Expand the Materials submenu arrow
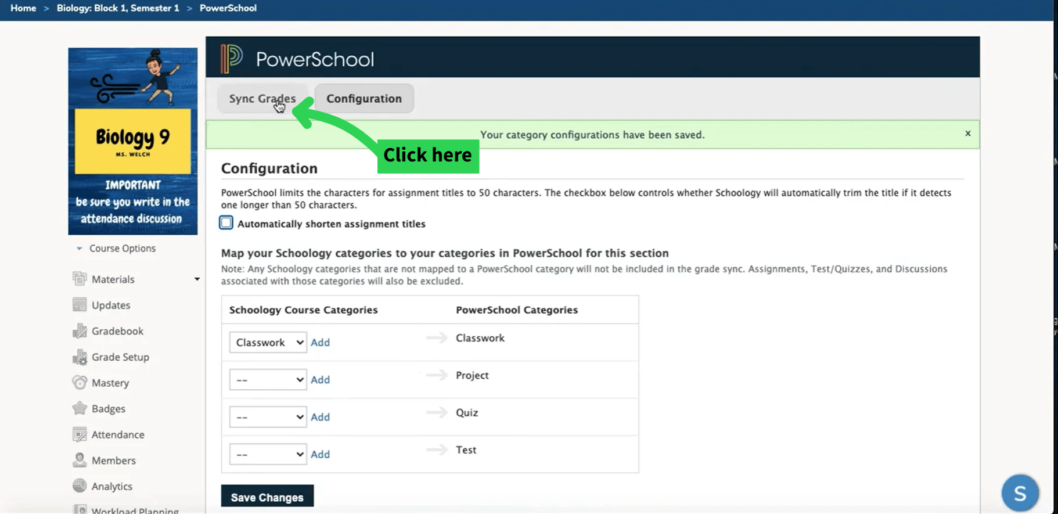The height and width of the screenshot is (514, 1058). pyautogui.click(x=197, y=279)
